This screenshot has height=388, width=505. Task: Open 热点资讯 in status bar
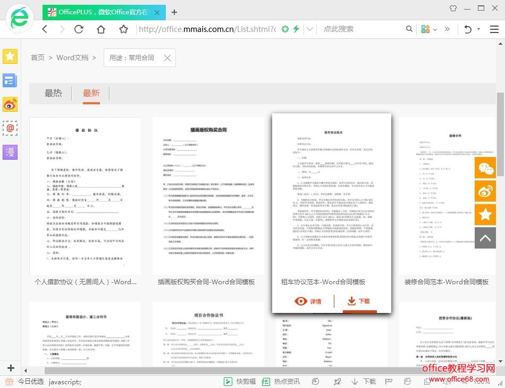coord(281,382)
